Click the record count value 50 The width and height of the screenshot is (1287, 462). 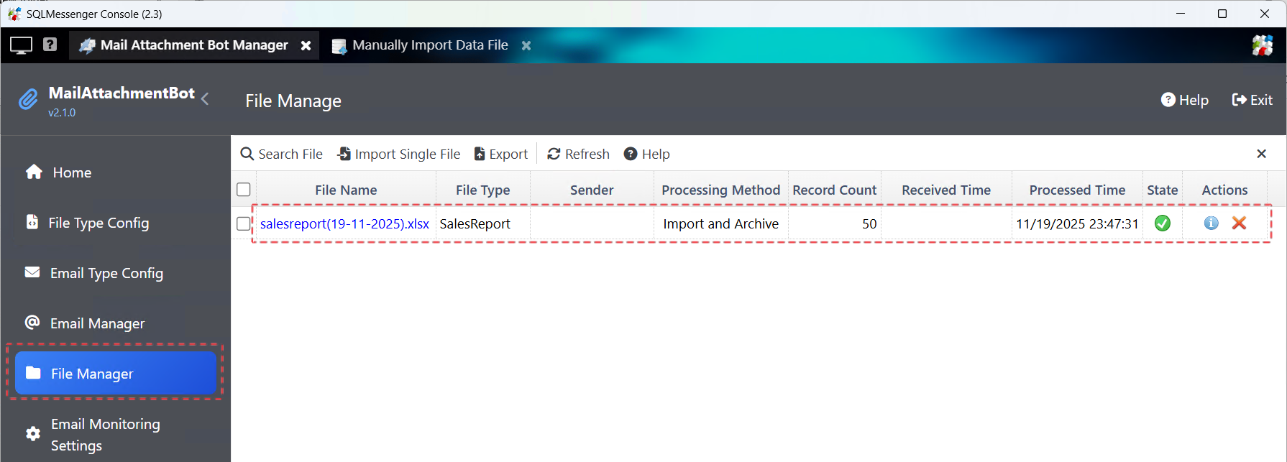(869, 223)
